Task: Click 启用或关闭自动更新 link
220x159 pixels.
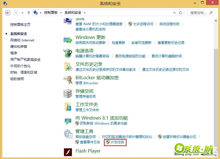Action: [91, 43]
